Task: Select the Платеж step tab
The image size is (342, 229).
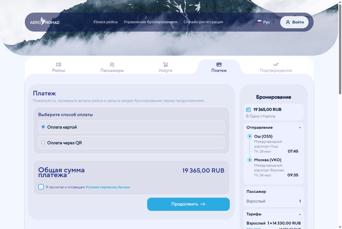Action: [219, 67]
